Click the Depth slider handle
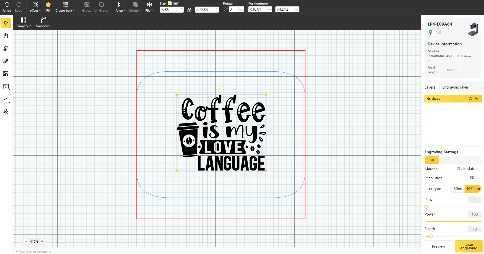This screenshot has height=254, width=484. click(431, 236)
